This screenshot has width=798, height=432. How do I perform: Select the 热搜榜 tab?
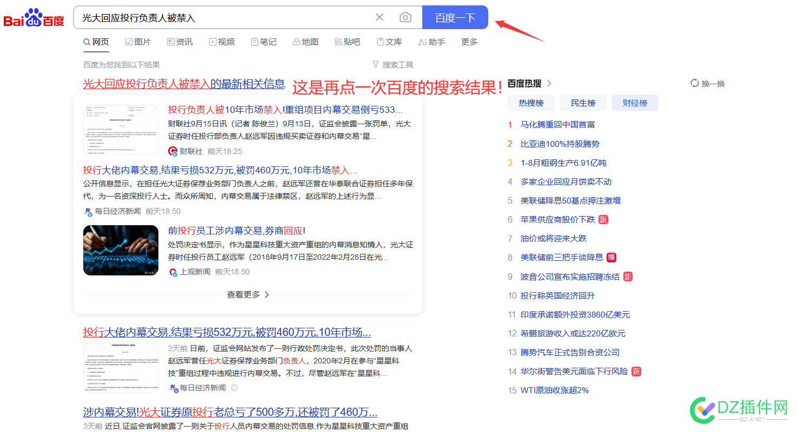click(531, 103)
